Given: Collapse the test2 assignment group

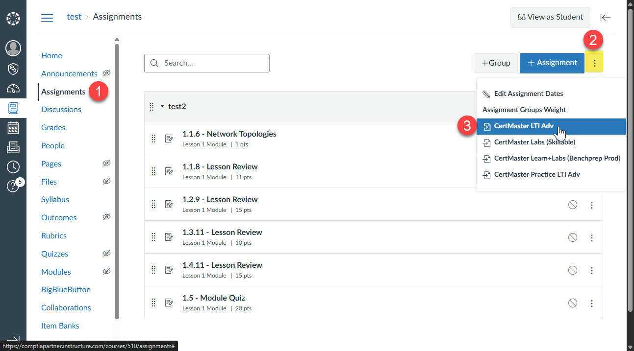Looking at the screenshot, I should [162, 106].
